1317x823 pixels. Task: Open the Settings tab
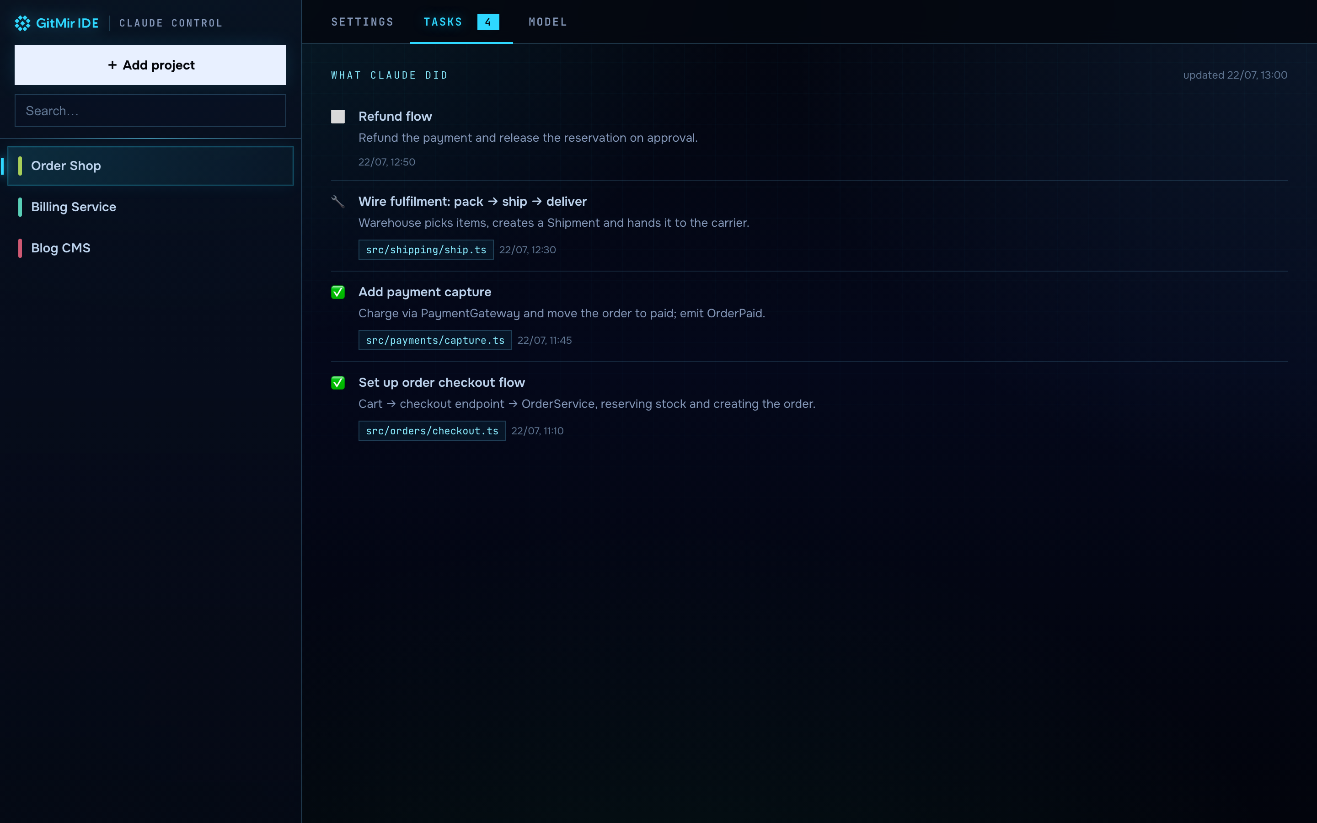click(x=363, y=22)
